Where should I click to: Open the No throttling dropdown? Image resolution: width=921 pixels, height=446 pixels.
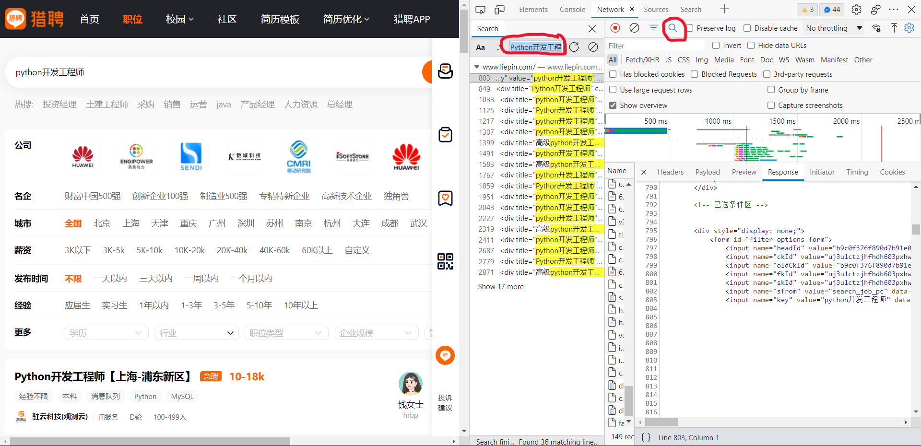coord(834,28)
